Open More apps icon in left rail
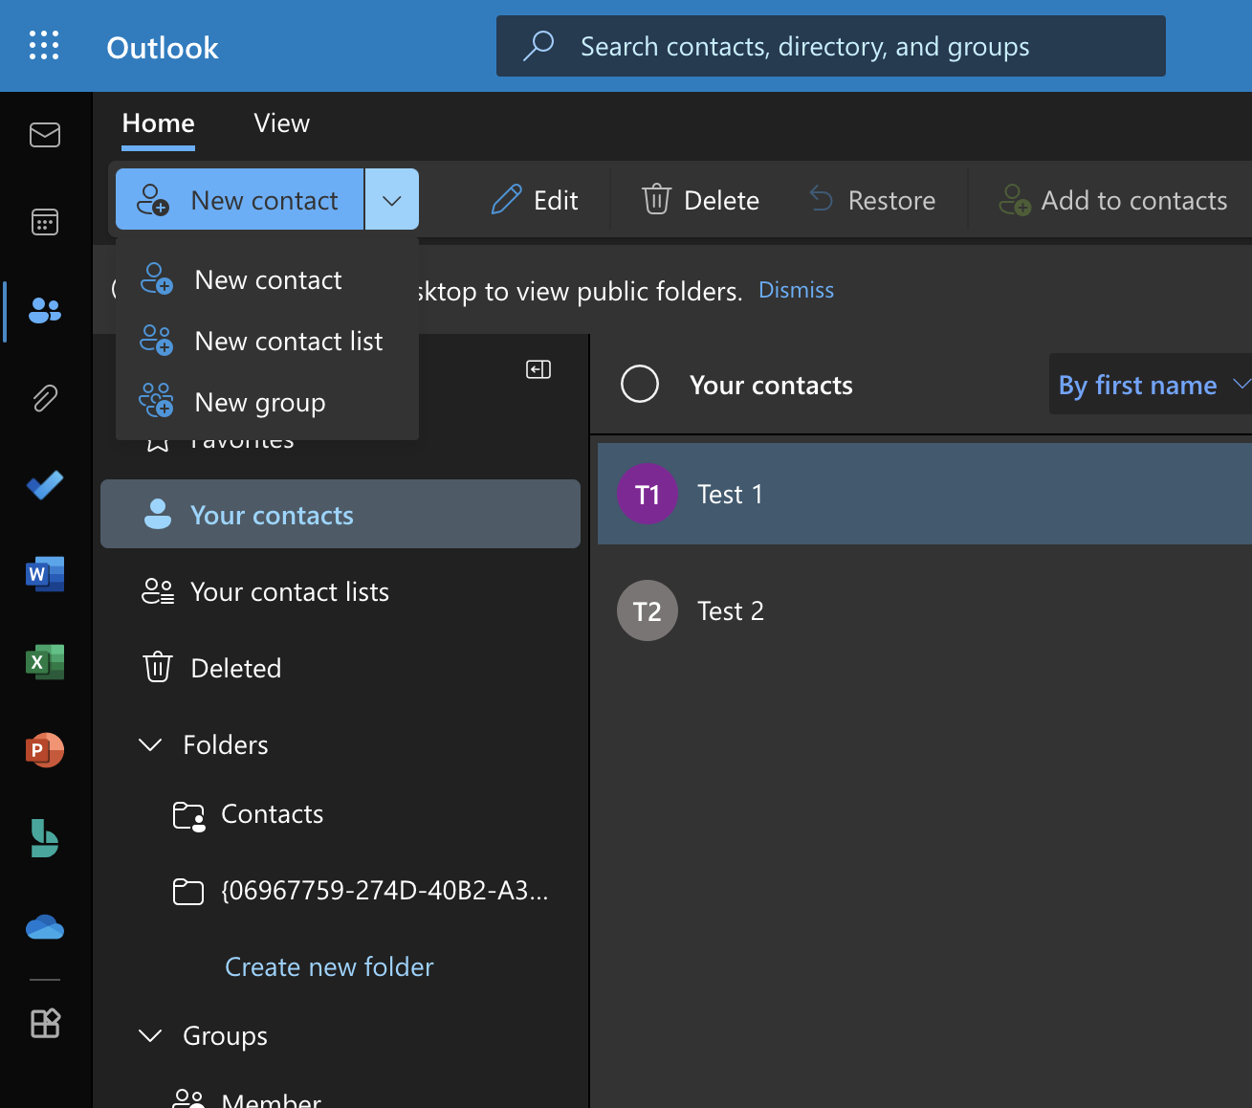Screen dimensions: 1252x1108 [45, 1023]
